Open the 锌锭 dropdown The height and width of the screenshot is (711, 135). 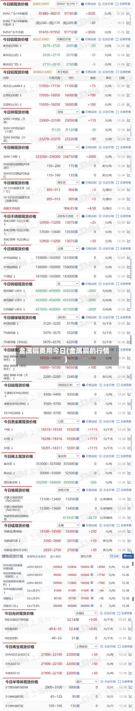click(x=68, y=112)
